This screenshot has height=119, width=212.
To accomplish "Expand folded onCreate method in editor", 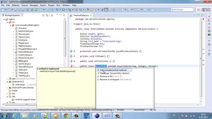I will (x=74, y=51).
